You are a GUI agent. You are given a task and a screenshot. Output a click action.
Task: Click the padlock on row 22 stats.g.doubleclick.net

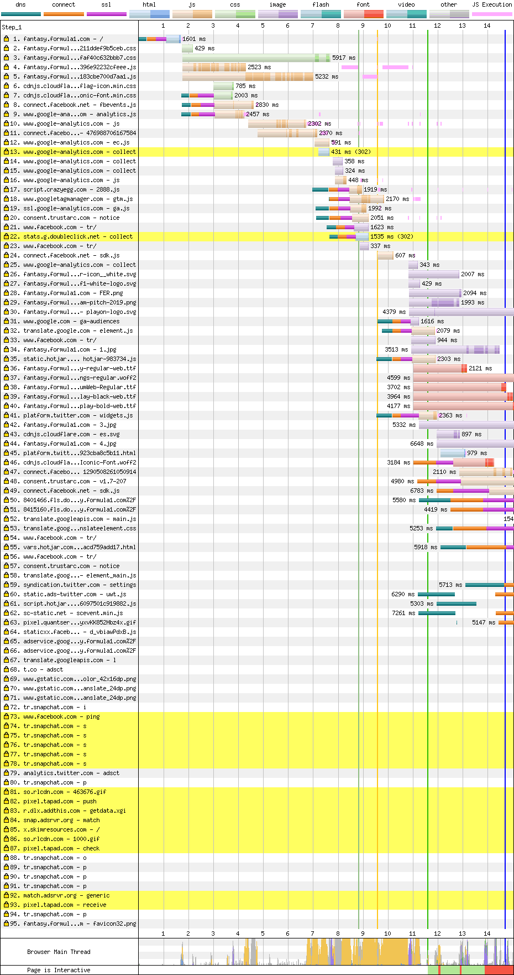tap(7, 236)
